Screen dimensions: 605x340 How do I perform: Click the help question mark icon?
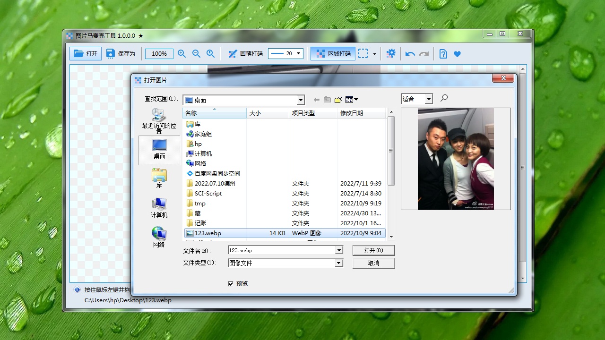tap(442, 53)
